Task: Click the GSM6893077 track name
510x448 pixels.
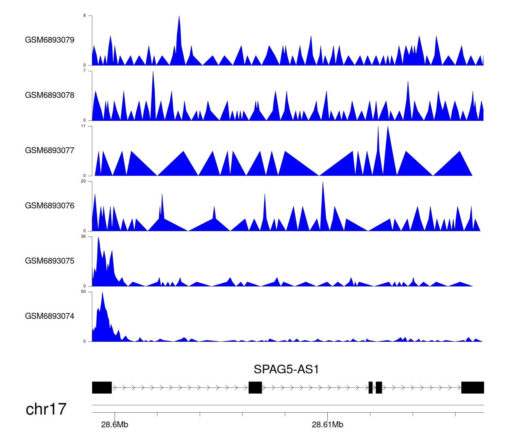Action: coord(50,151)
